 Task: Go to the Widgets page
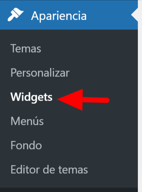(31, 97)
